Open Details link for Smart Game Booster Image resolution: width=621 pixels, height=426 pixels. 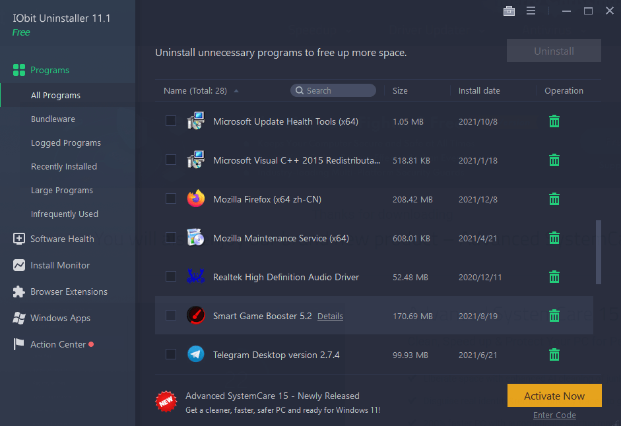click(x=331, y=317)
